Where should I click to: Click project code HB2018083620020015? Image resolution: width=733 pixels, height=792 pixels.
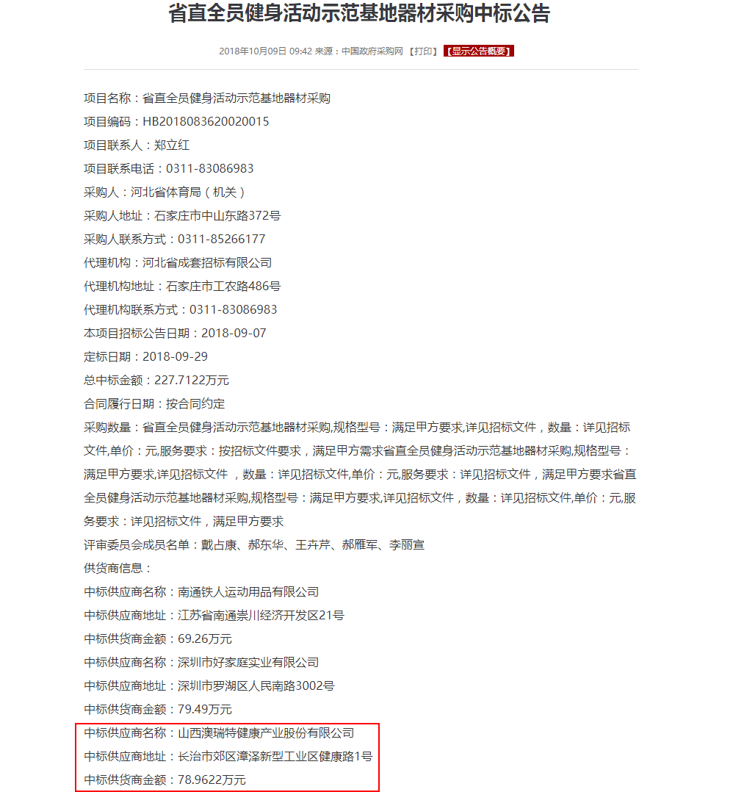(x=206, y=122)
